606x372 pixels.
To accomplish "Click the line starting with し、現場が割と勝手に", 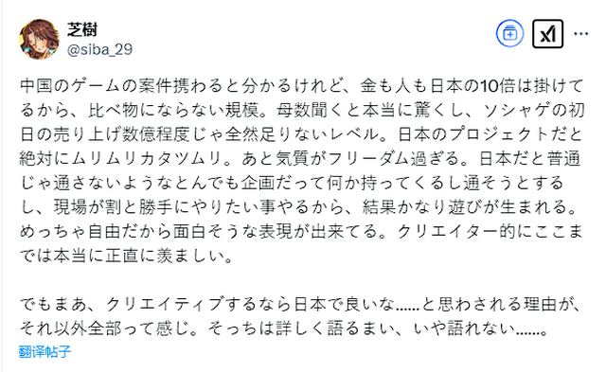I will [x=299, y=207].
